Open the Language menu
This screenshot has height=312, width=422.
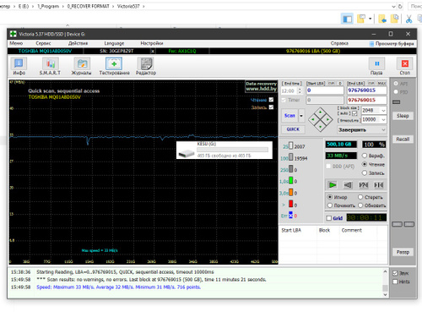tap(114, 43)
